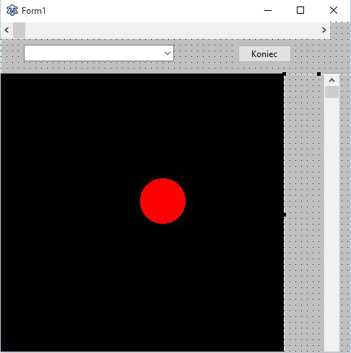This screenshot has height=353, width=351.
Task: Click the Koniec button
Action: tap(264, 54)
